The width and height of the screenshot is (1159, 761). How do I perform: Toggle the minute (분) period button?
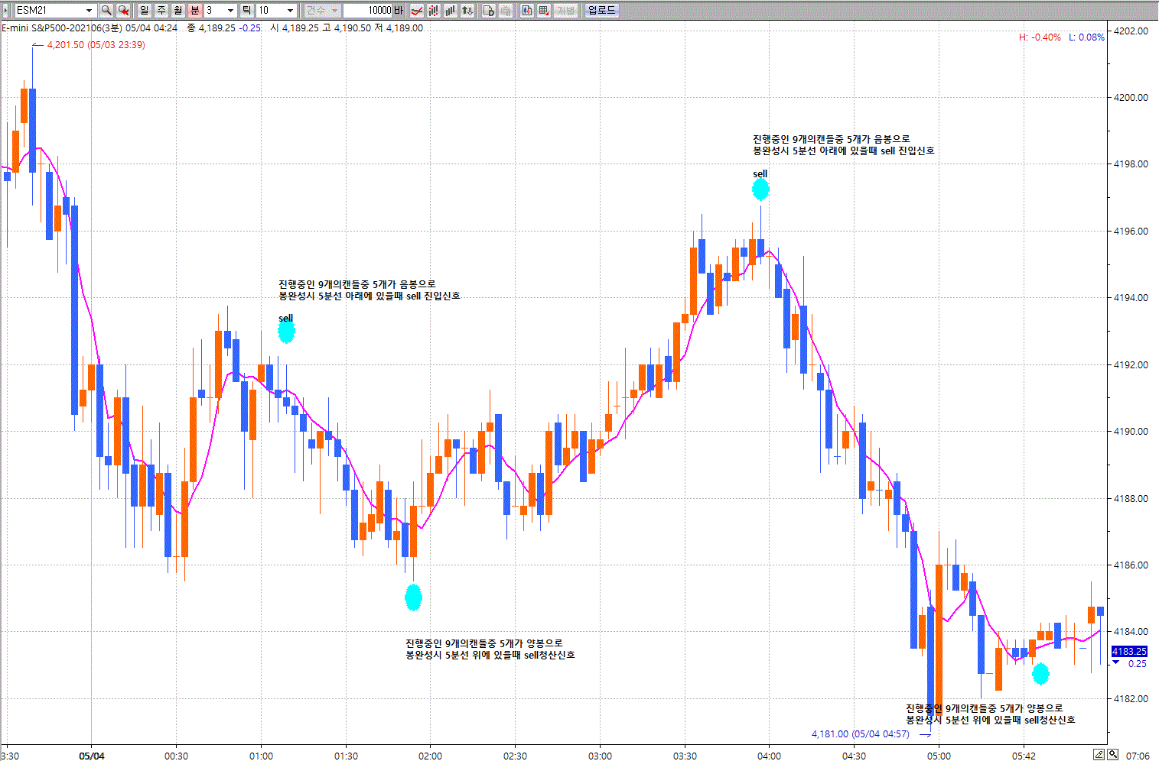pyautogui.click(x=195, y=10)
